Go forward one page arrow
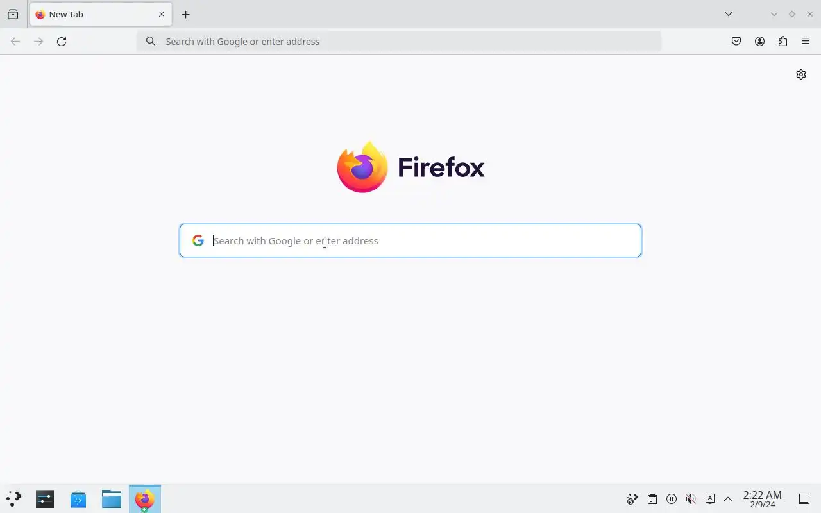Image resolution: width=821 pixels, height=513 pixels. click(x=38, y=42)
